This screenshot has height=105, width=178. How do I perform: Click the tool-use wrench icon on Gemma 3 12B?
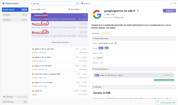pos(85,32)
